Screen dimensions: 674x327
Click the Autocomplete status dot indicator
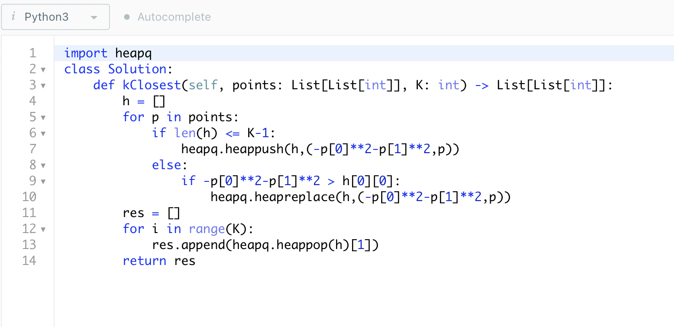[127, 16]
